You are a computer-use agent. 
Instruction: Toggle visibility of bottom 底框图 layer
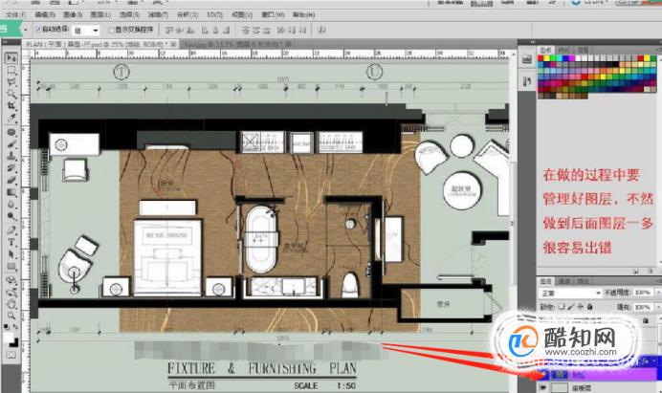(x=543, y=387)
